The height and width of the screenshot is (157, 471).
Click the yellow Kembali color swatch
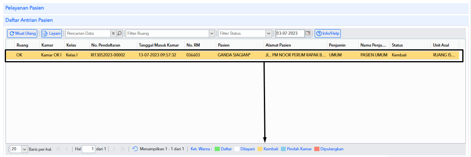(x=260, y=149)
